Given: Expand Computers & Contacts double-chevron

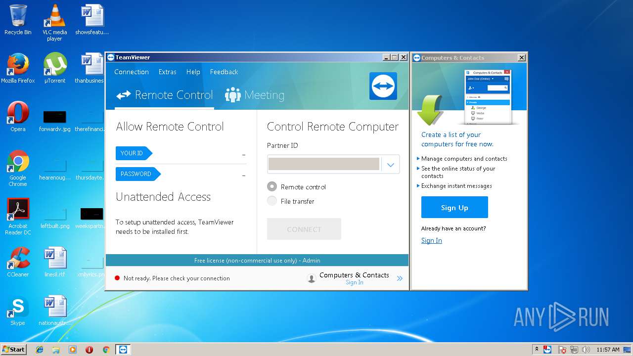Looking at the screenshot, I should click(400, 278).
